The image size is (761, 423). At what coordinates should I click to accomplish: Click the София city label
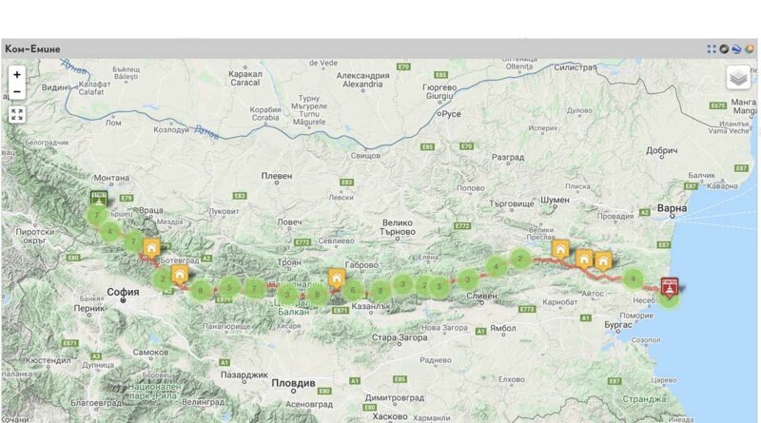click(124, 292)
